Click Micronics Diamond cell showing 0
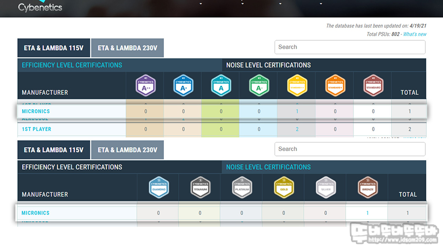The width and height of the screenshot is (443, 249). coord(158,213)
